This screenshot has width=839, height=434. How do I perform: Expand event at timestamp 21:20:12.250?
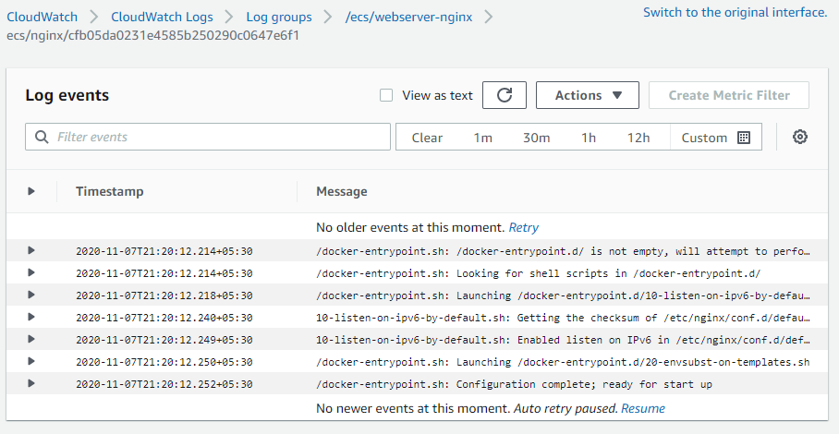(x=31, y=361)
